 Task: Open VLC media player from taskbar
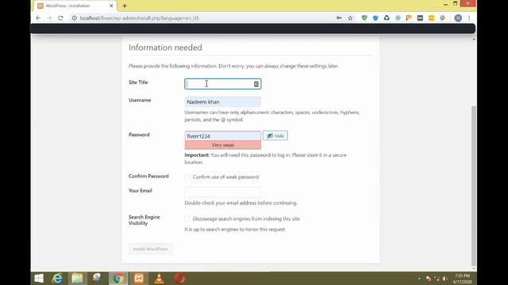[x=159, y=278]
